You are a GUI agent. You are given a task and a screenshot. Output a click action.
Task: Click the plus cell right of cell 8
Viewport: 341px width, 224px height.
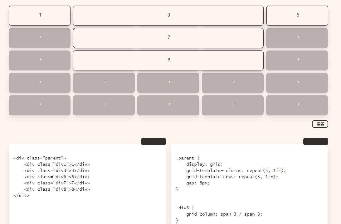[297, 60]
